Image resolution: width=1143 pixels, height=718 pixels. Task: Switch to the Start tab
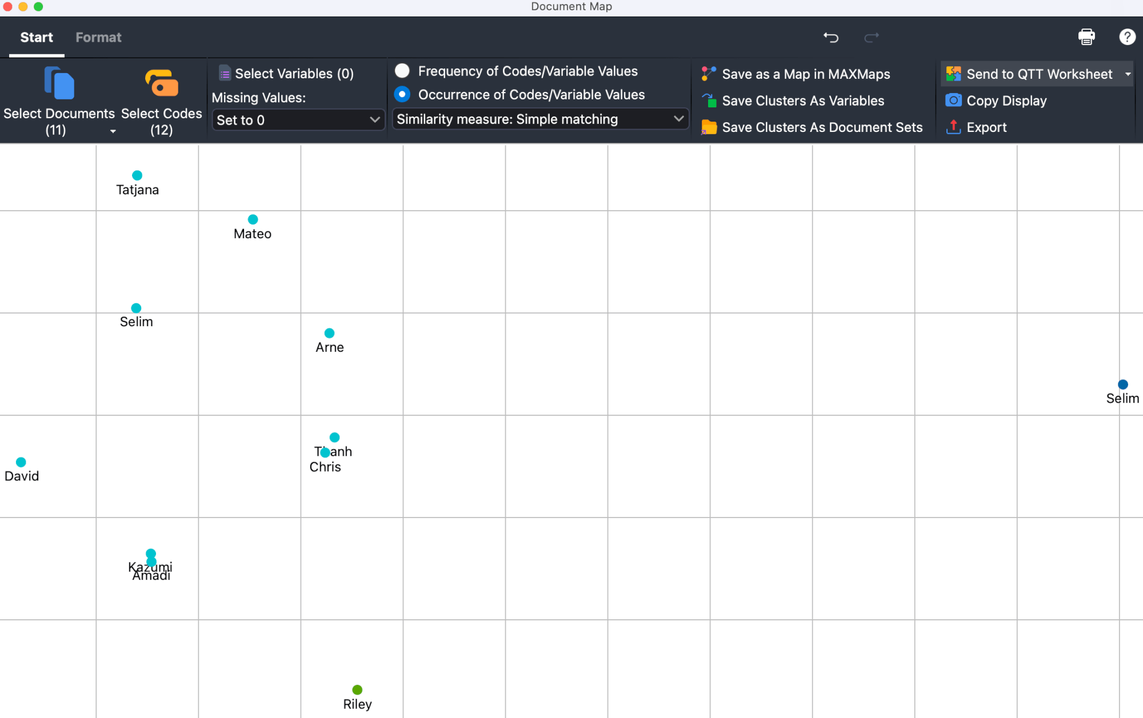37,37
